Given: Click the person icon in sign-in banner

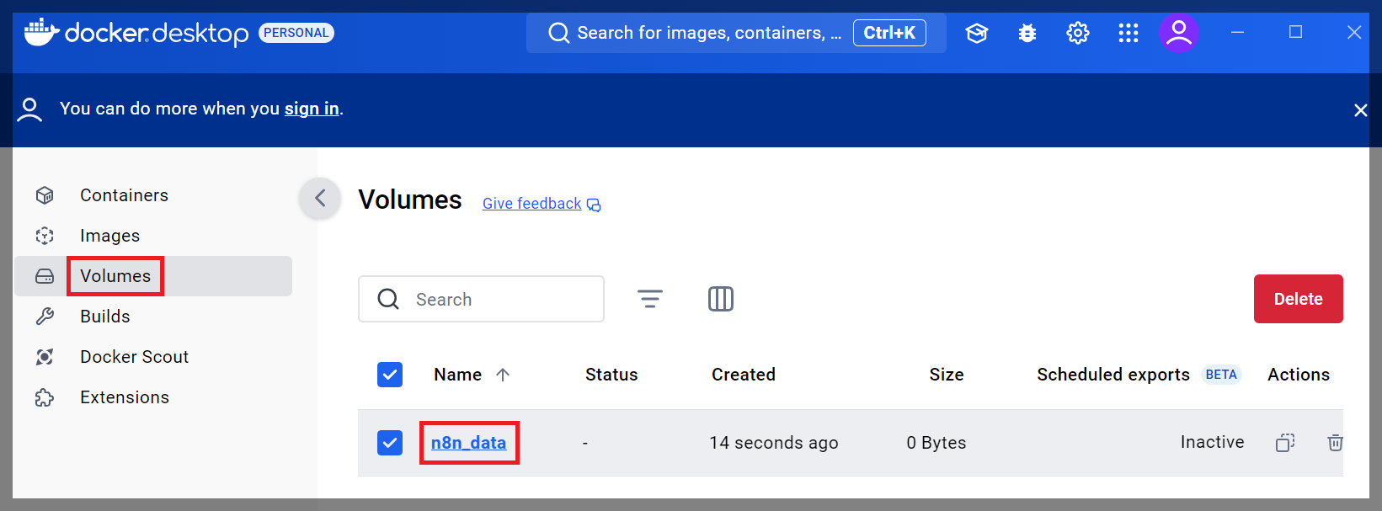Looking at the screenshot, I should [x=29, y=109].
